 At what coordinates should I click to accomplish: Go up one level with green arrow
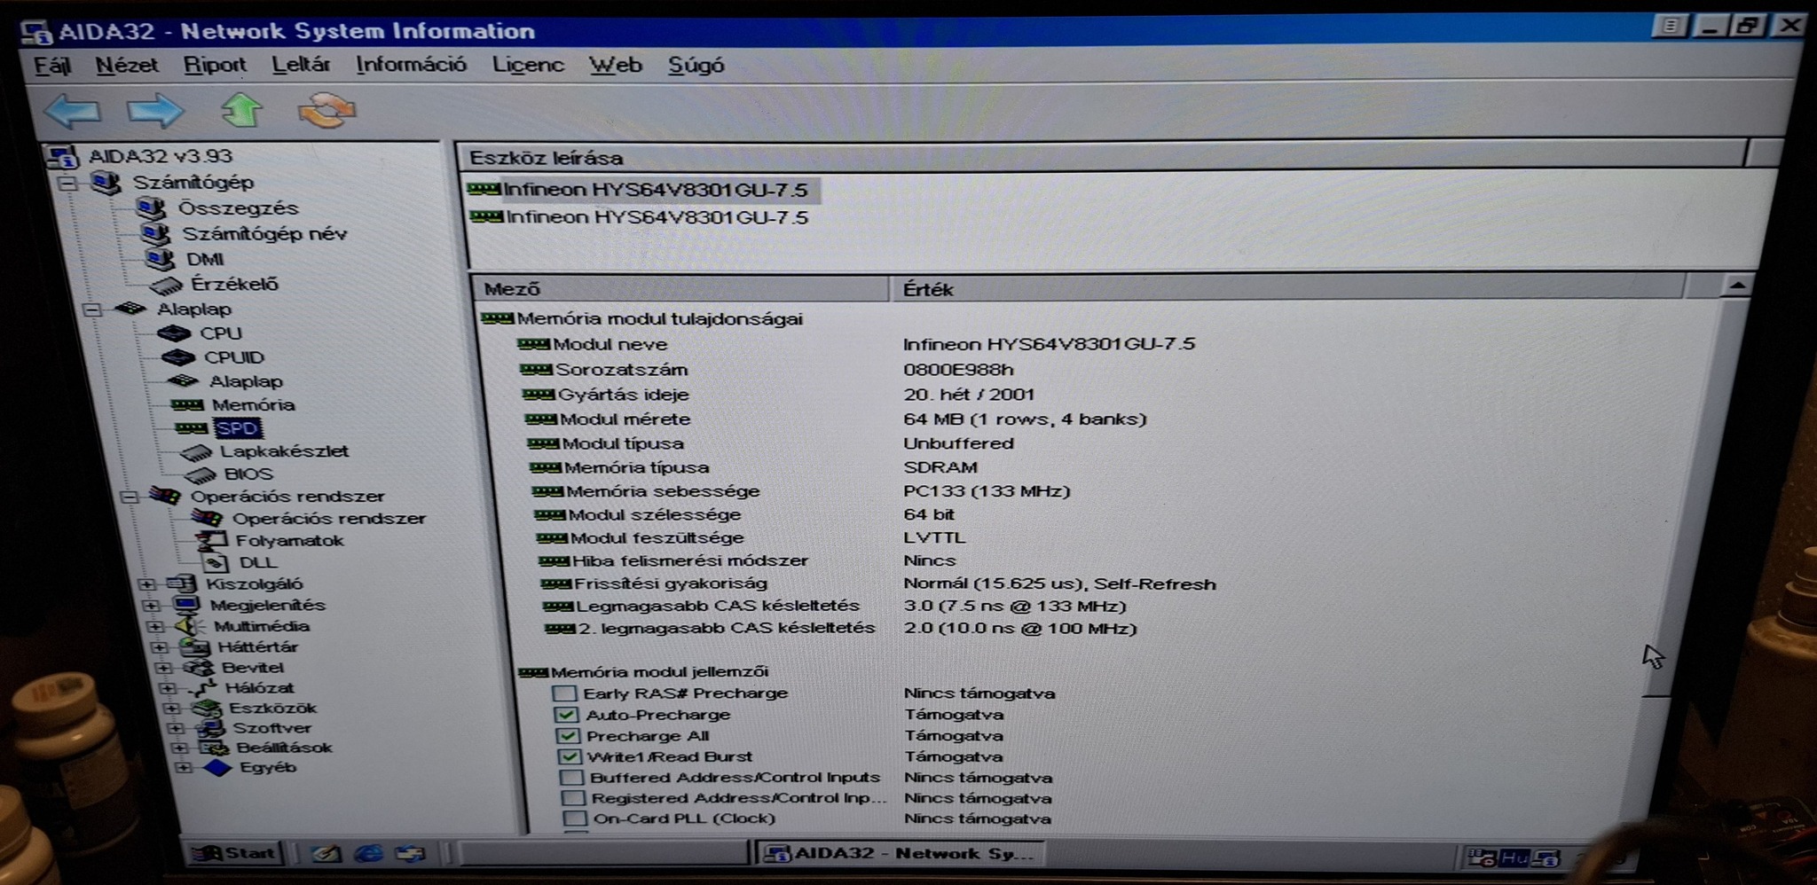click(241, 110)
